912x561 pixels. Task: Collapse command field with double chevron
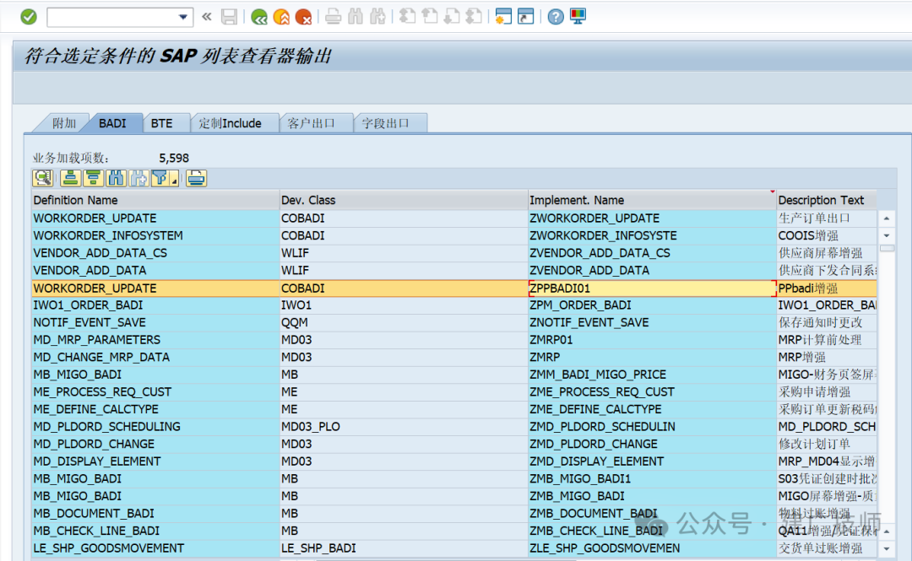pyautogui.click(x=207, y=17)
